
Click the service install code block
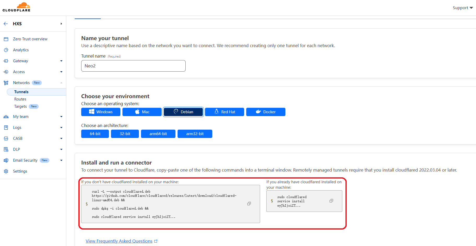pyautogui.click(x=304, y=201)
